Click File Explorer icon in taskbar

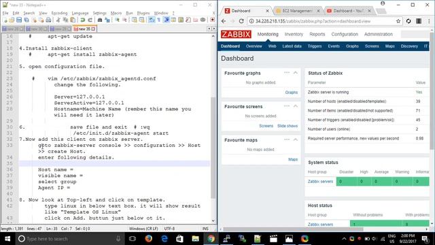(195, 239)
